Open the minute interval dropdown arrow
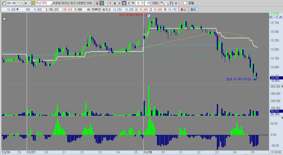The width and height of the screenshot is (283, 155). click(x=143, y=3)
